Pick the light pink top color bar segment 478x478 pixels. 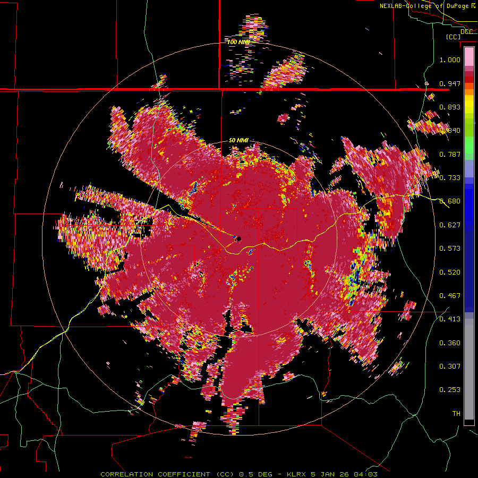(x=469, y=57)
